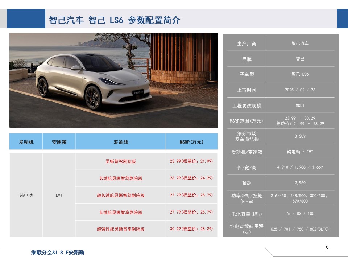The image size is (348, 261).
Task: Click trim name '超强性能灵蜥智享剧院版'
Action: [121, 229]
